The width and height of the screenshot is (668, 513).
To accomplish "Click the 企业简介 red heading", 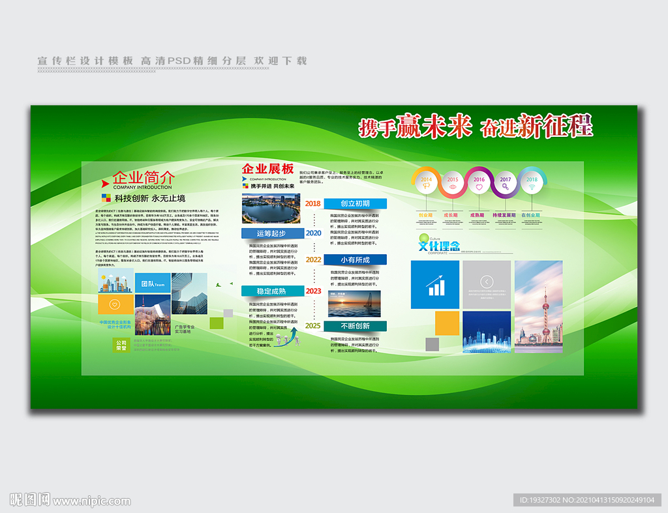I will (x=143, y=177).
